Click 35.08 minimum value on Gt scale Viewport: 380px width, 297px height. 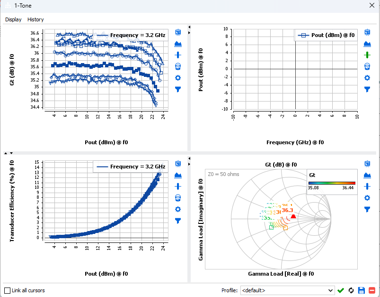313,188
